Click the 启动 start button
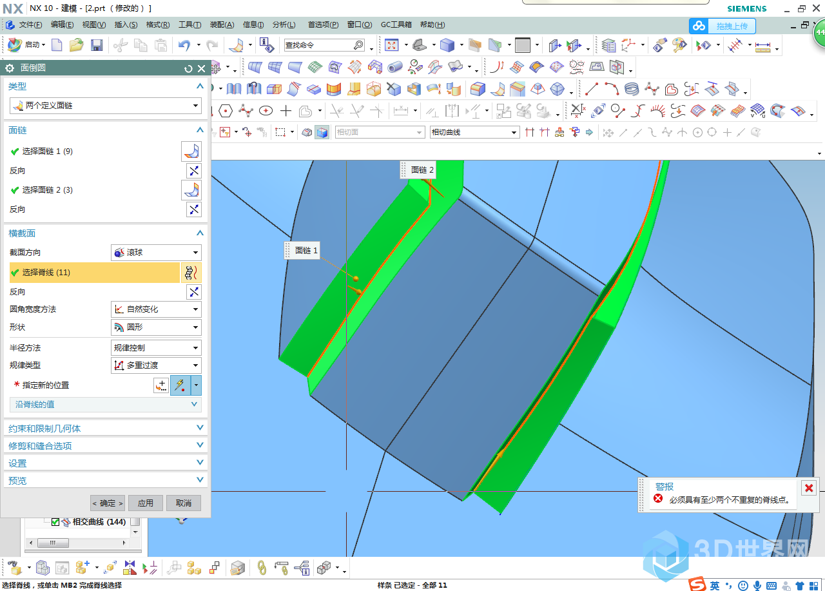 (26, 45)
